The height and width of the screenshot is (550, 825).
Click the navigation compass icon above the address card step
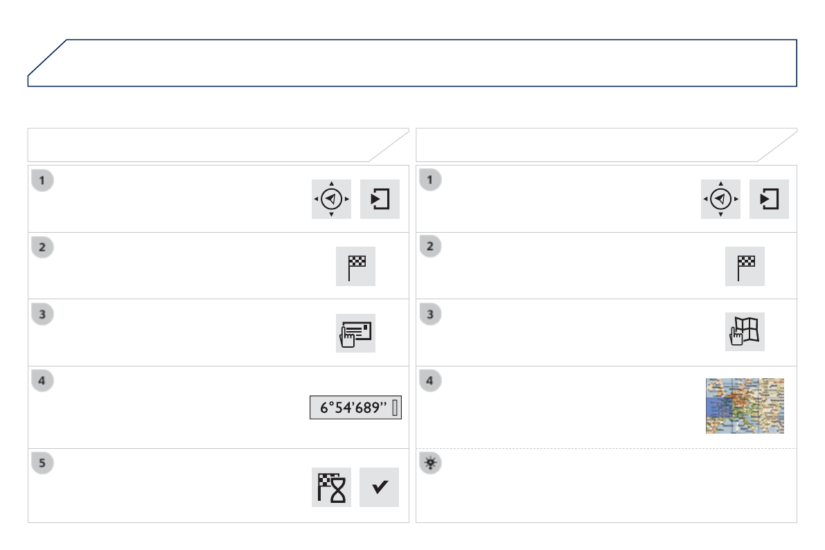[331, 199]
